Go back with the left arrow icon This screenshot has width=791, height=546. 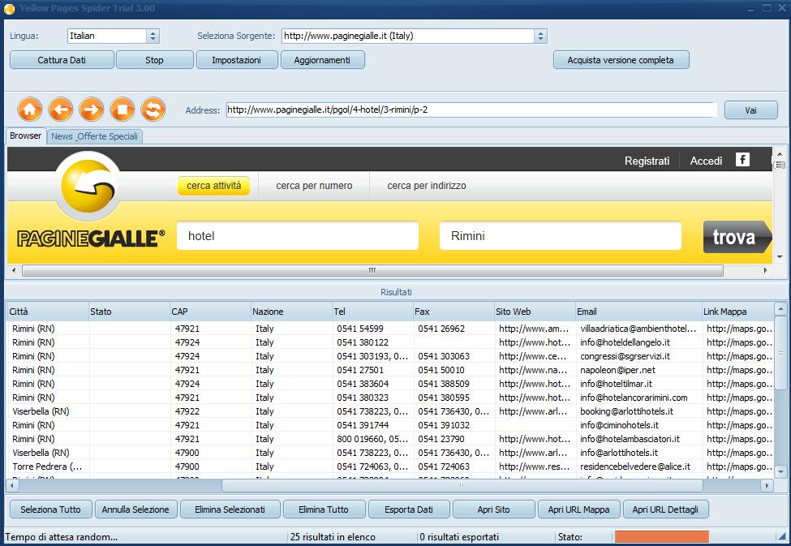[x=61, y=109]
